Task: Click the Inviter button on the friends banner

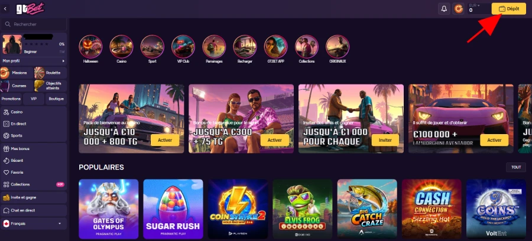Action: click(385, 140)
